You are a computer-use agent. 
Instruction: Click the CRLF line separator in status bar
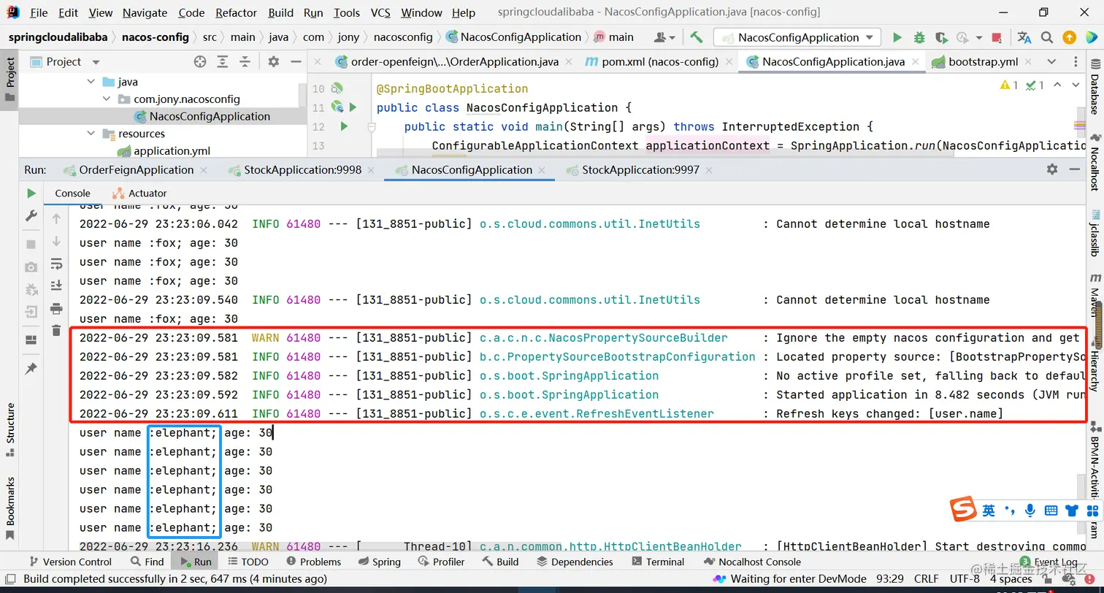pyautogui.click(x=926, y=579)
